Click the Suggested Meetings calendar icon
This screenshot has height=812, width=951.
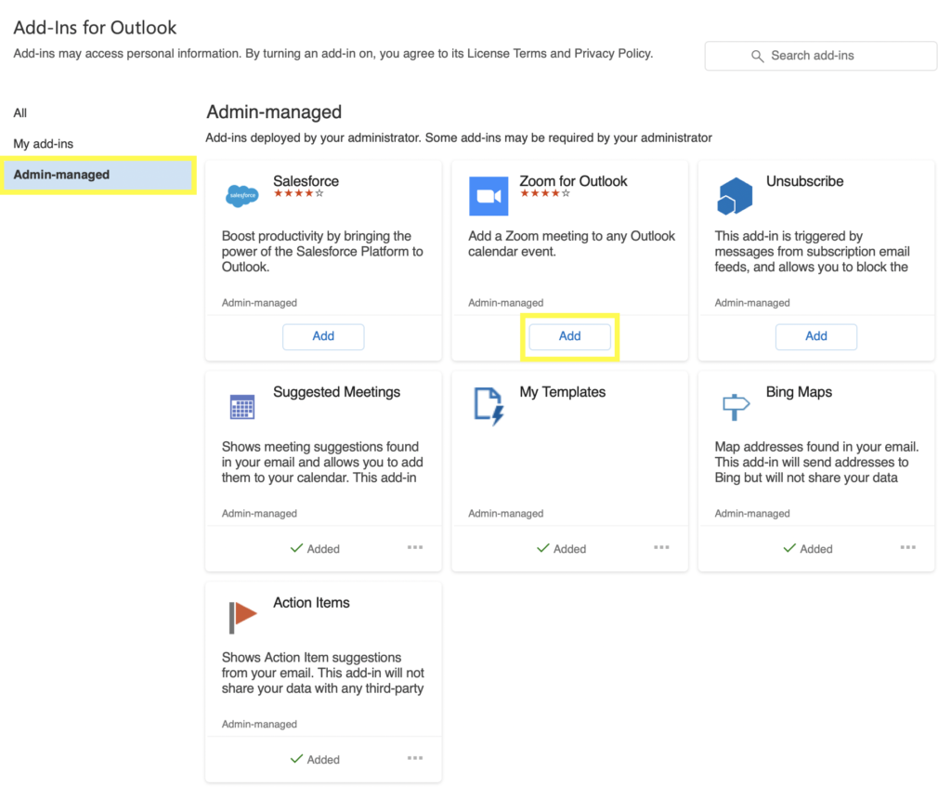[x=241, y=406]
